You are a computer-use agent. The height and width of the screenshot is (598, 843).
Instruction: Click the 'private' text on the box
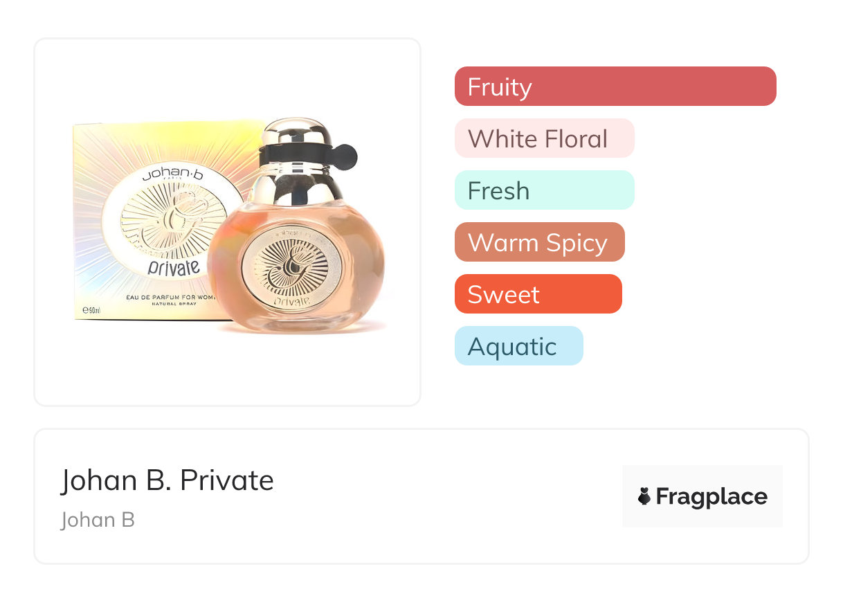[173, 266]
